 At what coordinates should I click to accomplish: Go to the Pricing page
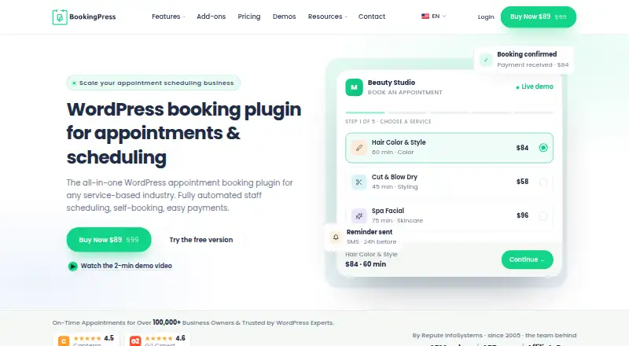click(249, 17)
